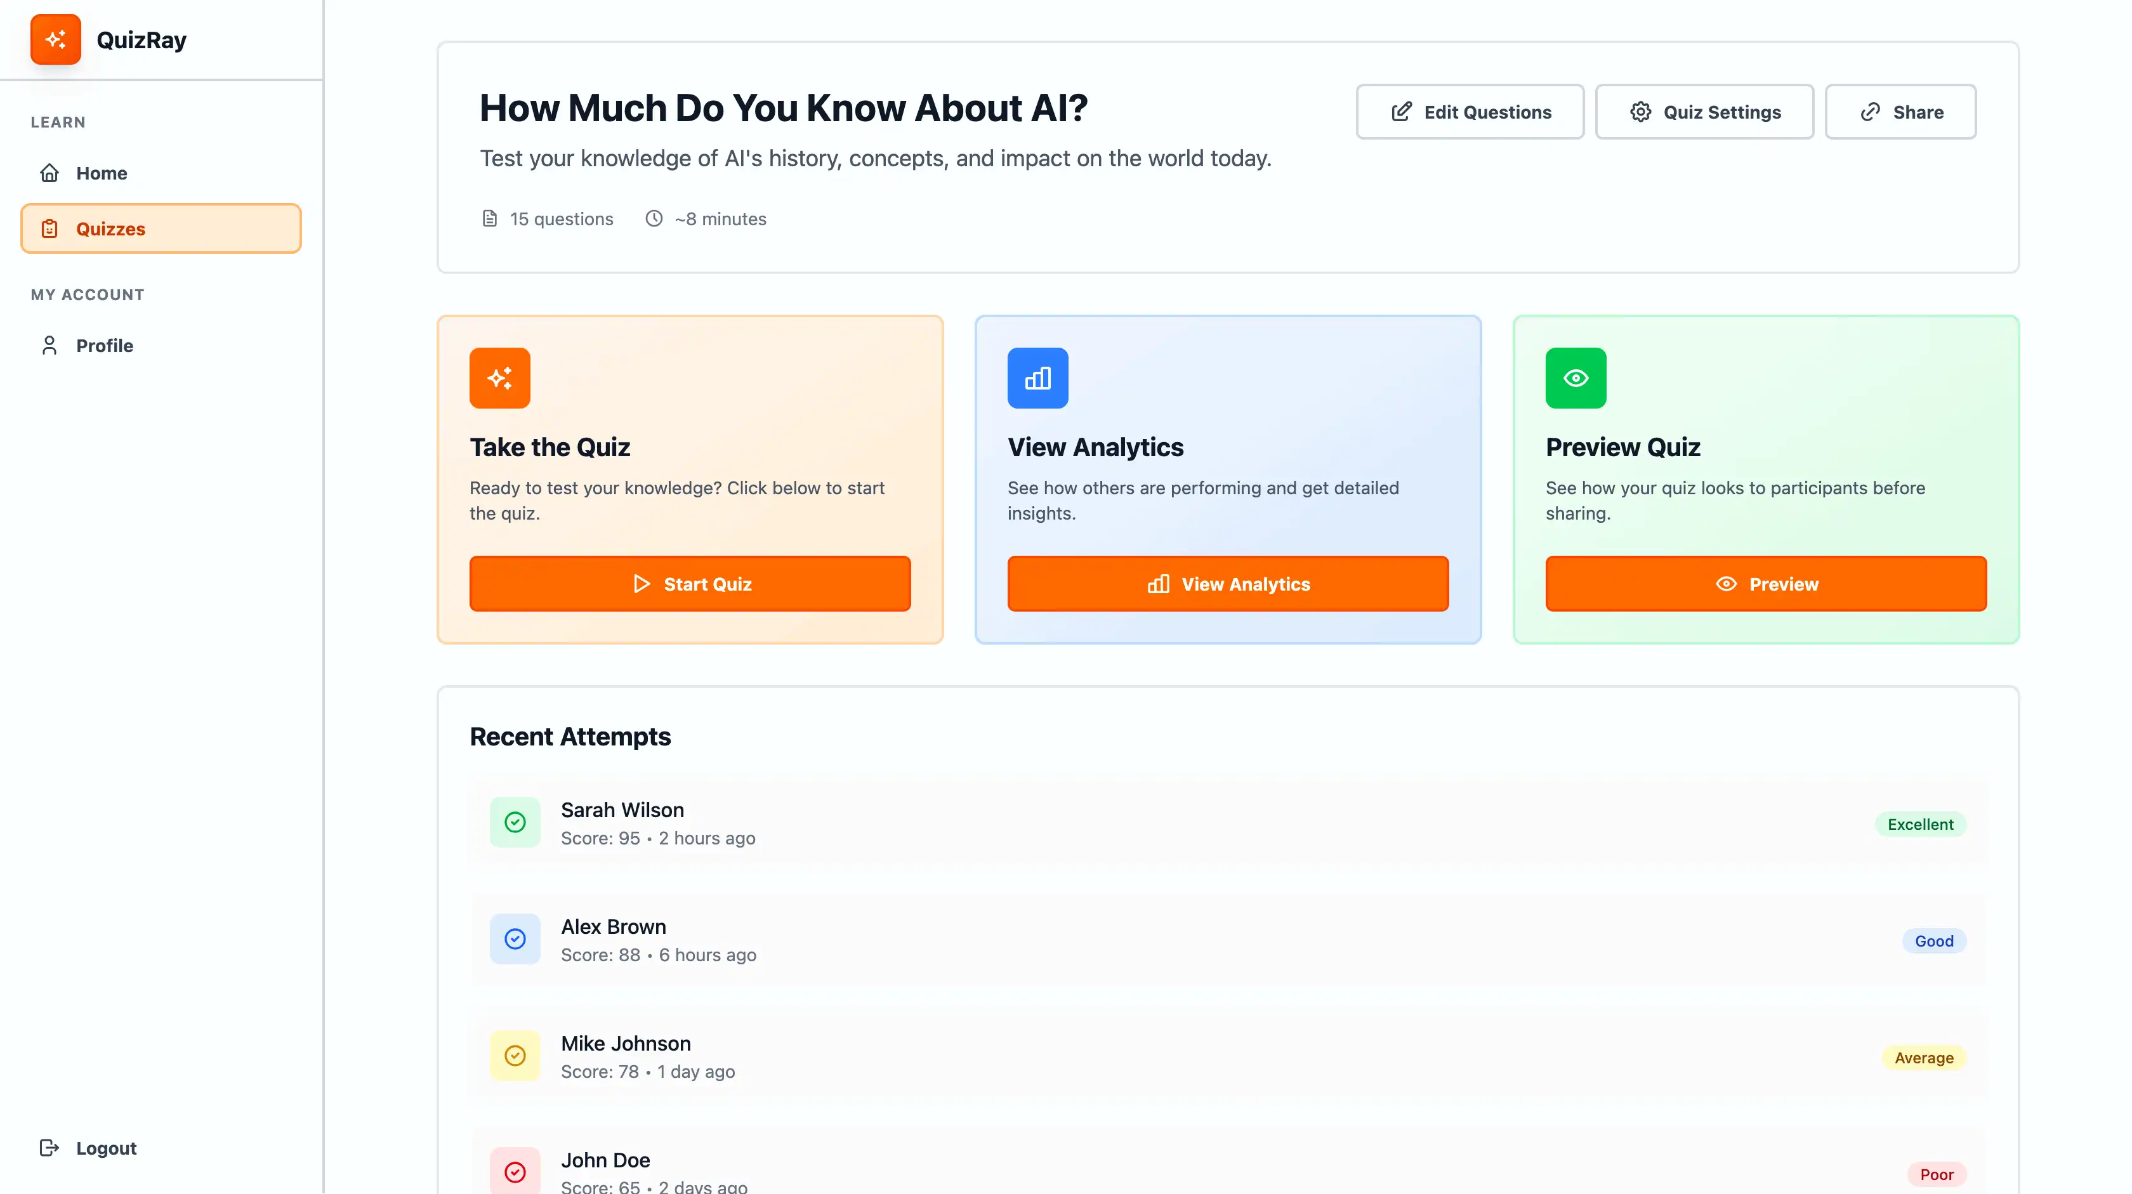Click the chart icon inside View Analytics button

[x=1159, y=583]
